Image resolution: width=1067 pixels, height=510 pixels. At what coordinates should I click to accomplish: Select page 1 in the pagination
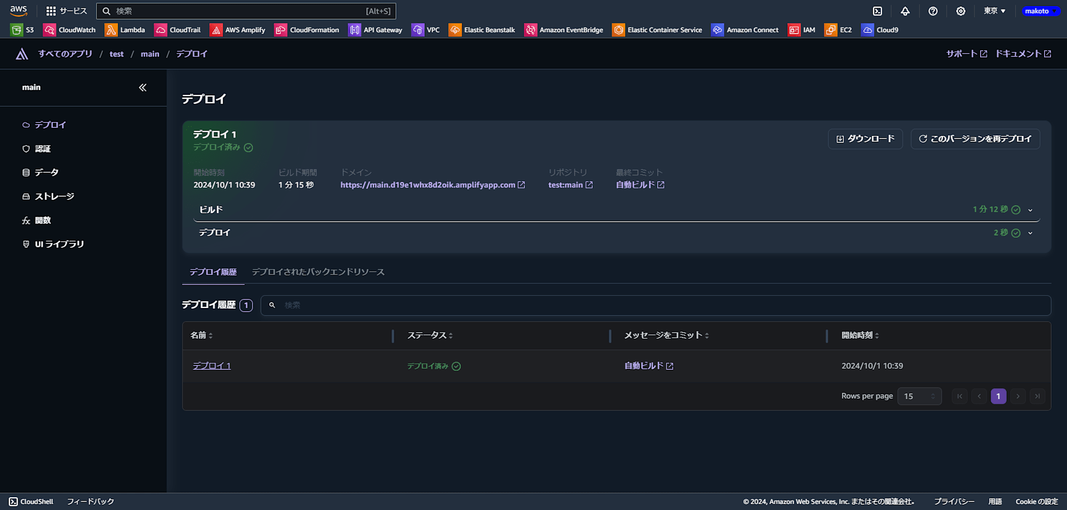pos(998,396)
